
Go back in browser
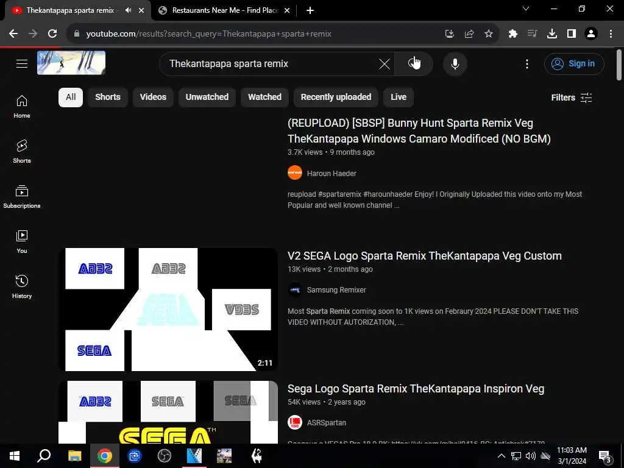(x=13, y=34)
